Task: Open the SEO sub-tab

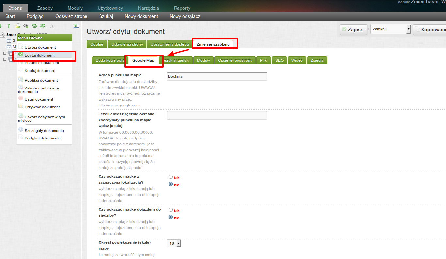Action: [x=279, y=60]
